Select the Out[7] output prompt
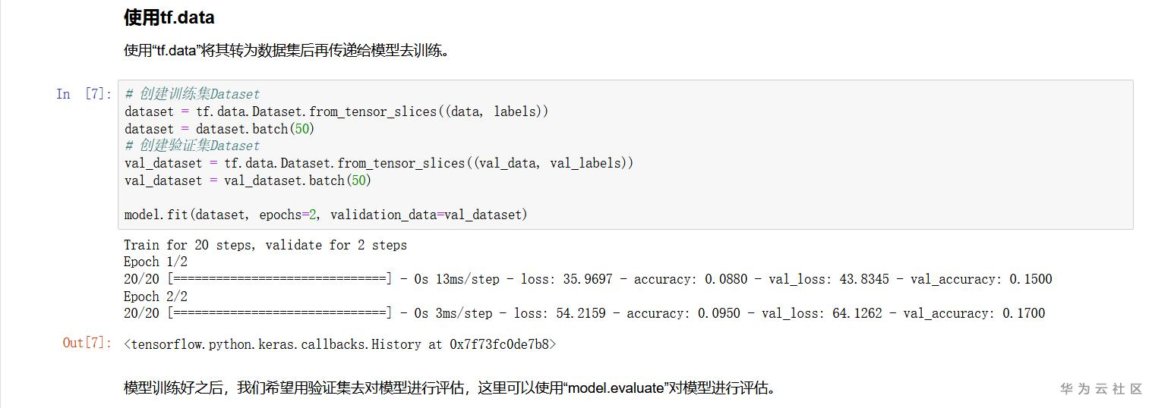 click(x=87, y=344)
